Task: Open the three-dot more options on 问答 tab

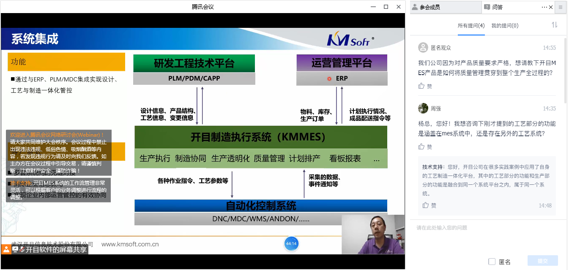Action: tap(544, 7)
